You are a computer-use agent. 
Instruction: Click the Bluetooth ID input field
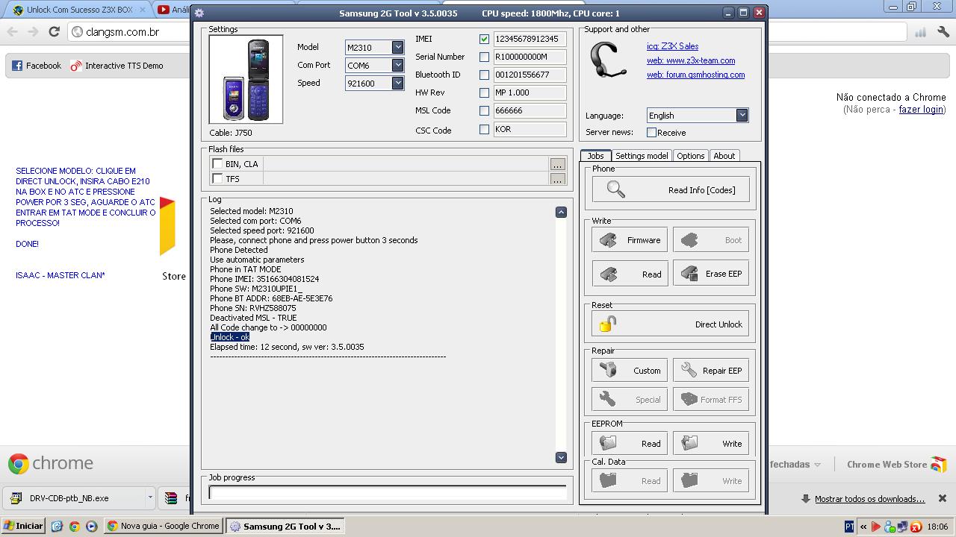coord(530,75)
